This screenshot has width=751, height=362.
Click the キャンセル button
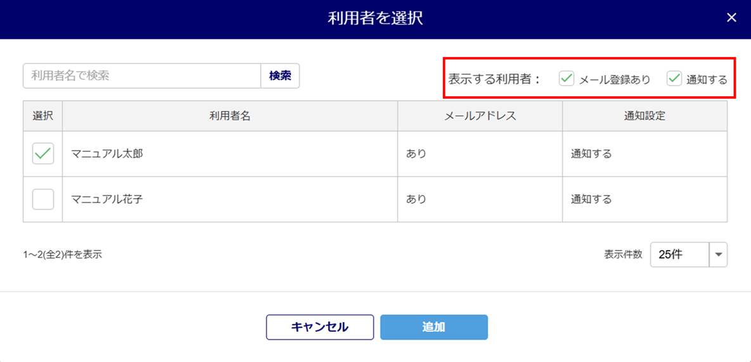click(320, 327)
